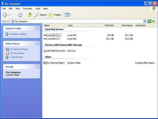Screen dimensions: 158x119
Task: Close the My Computer window
Action: point(155,4)
